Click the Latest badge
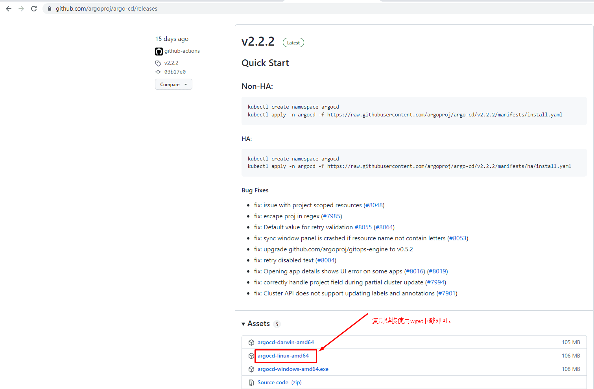The width and height of the screenshot is (594, 389). point(293,42)
